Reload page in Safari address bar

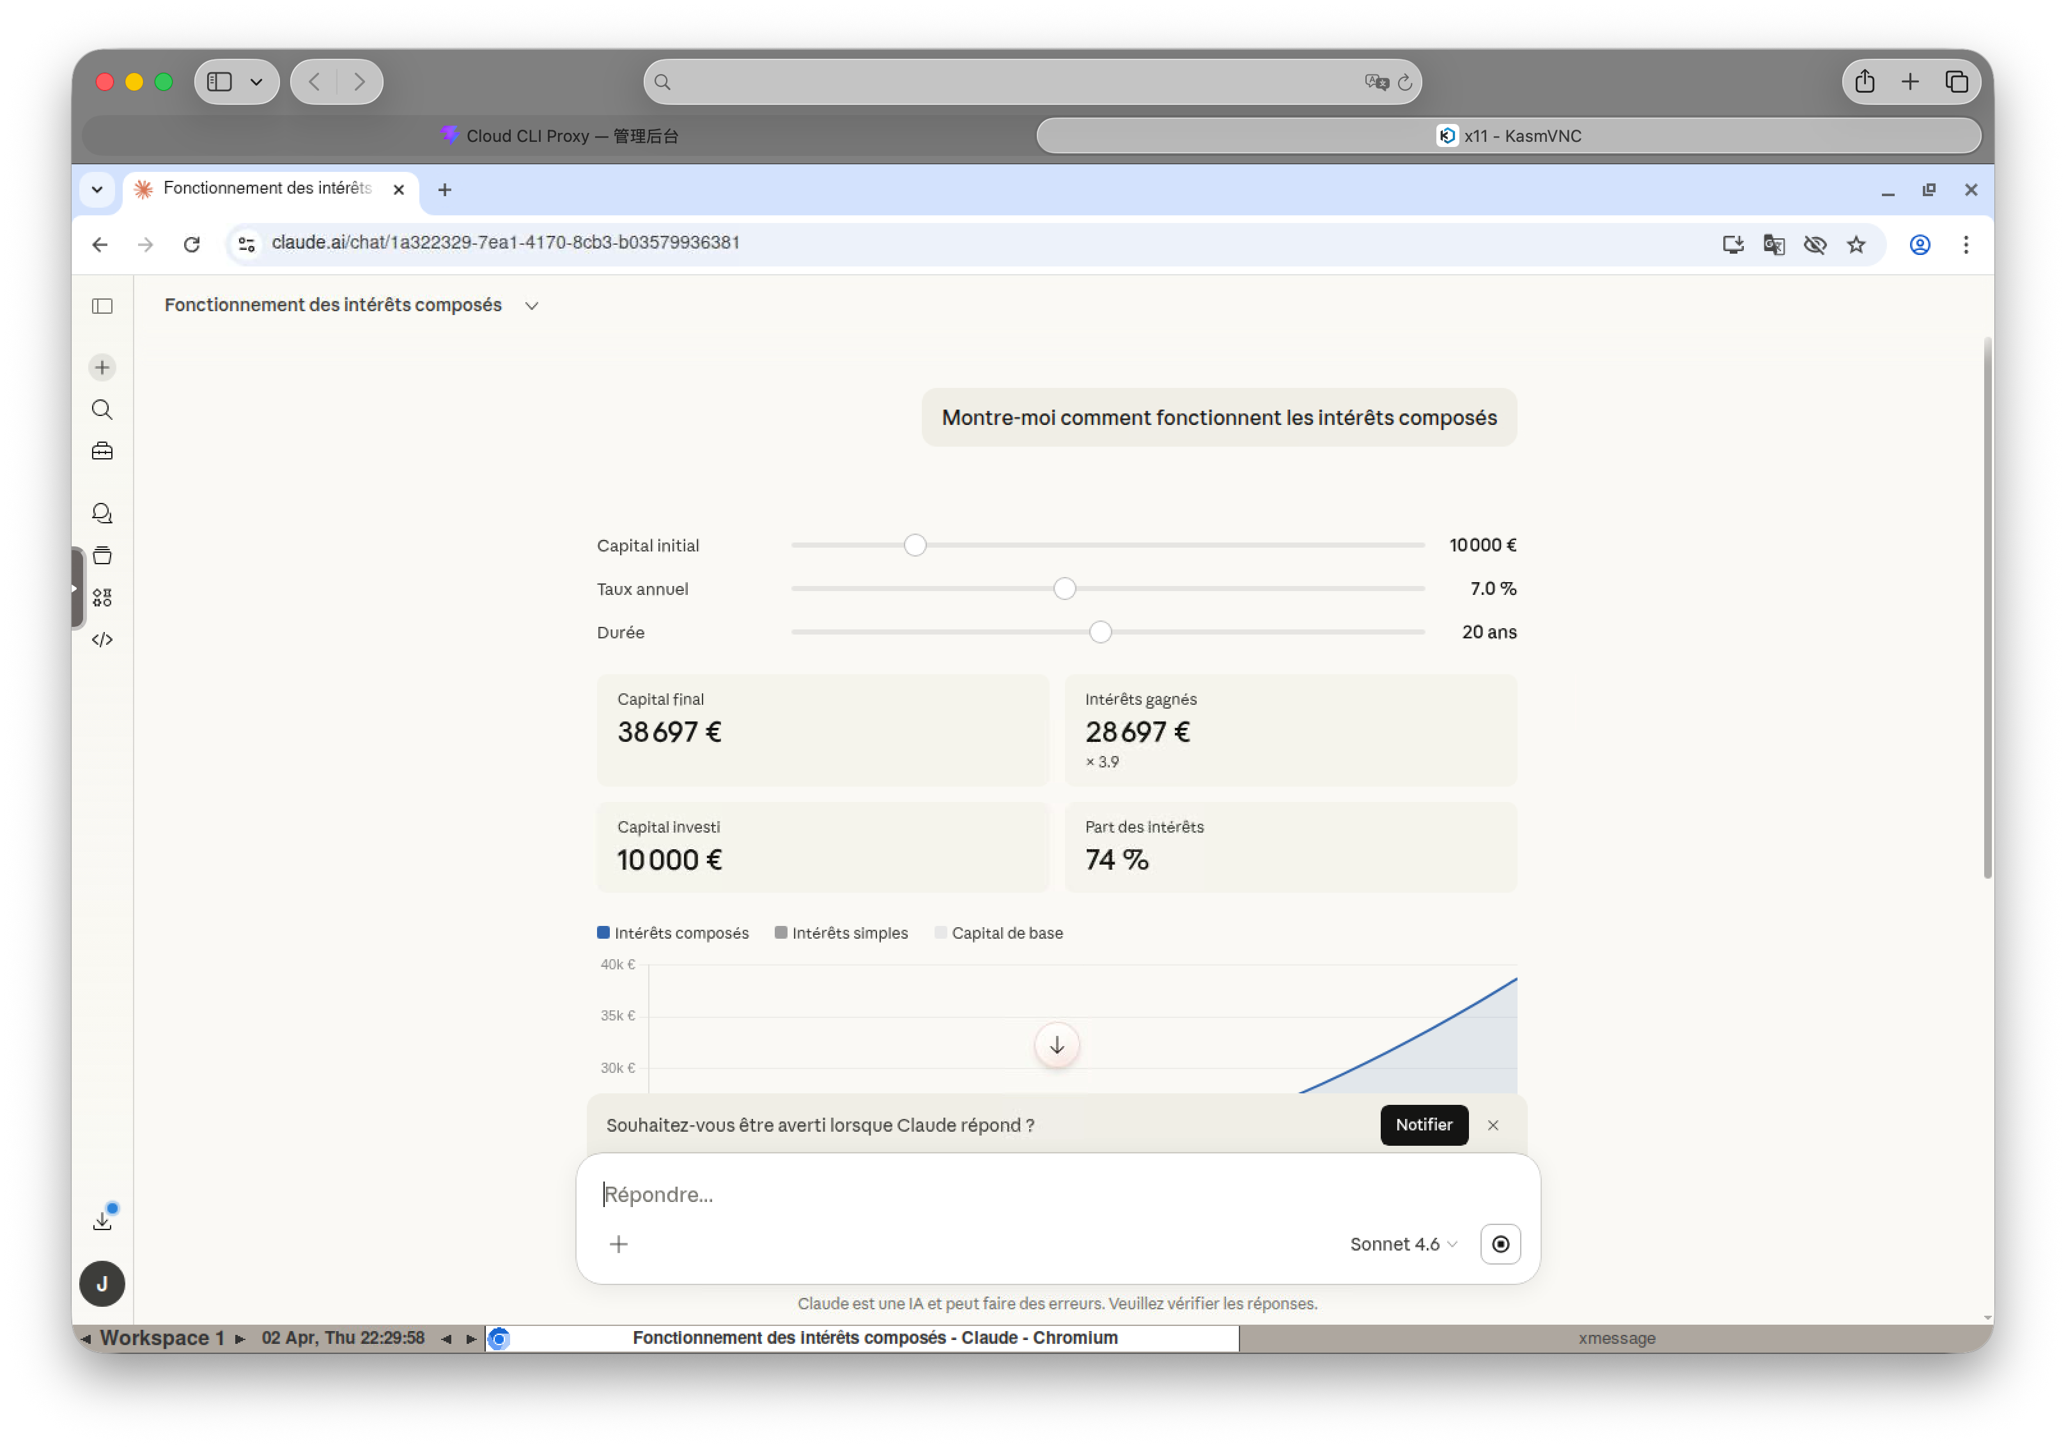tap(1404, 82)
